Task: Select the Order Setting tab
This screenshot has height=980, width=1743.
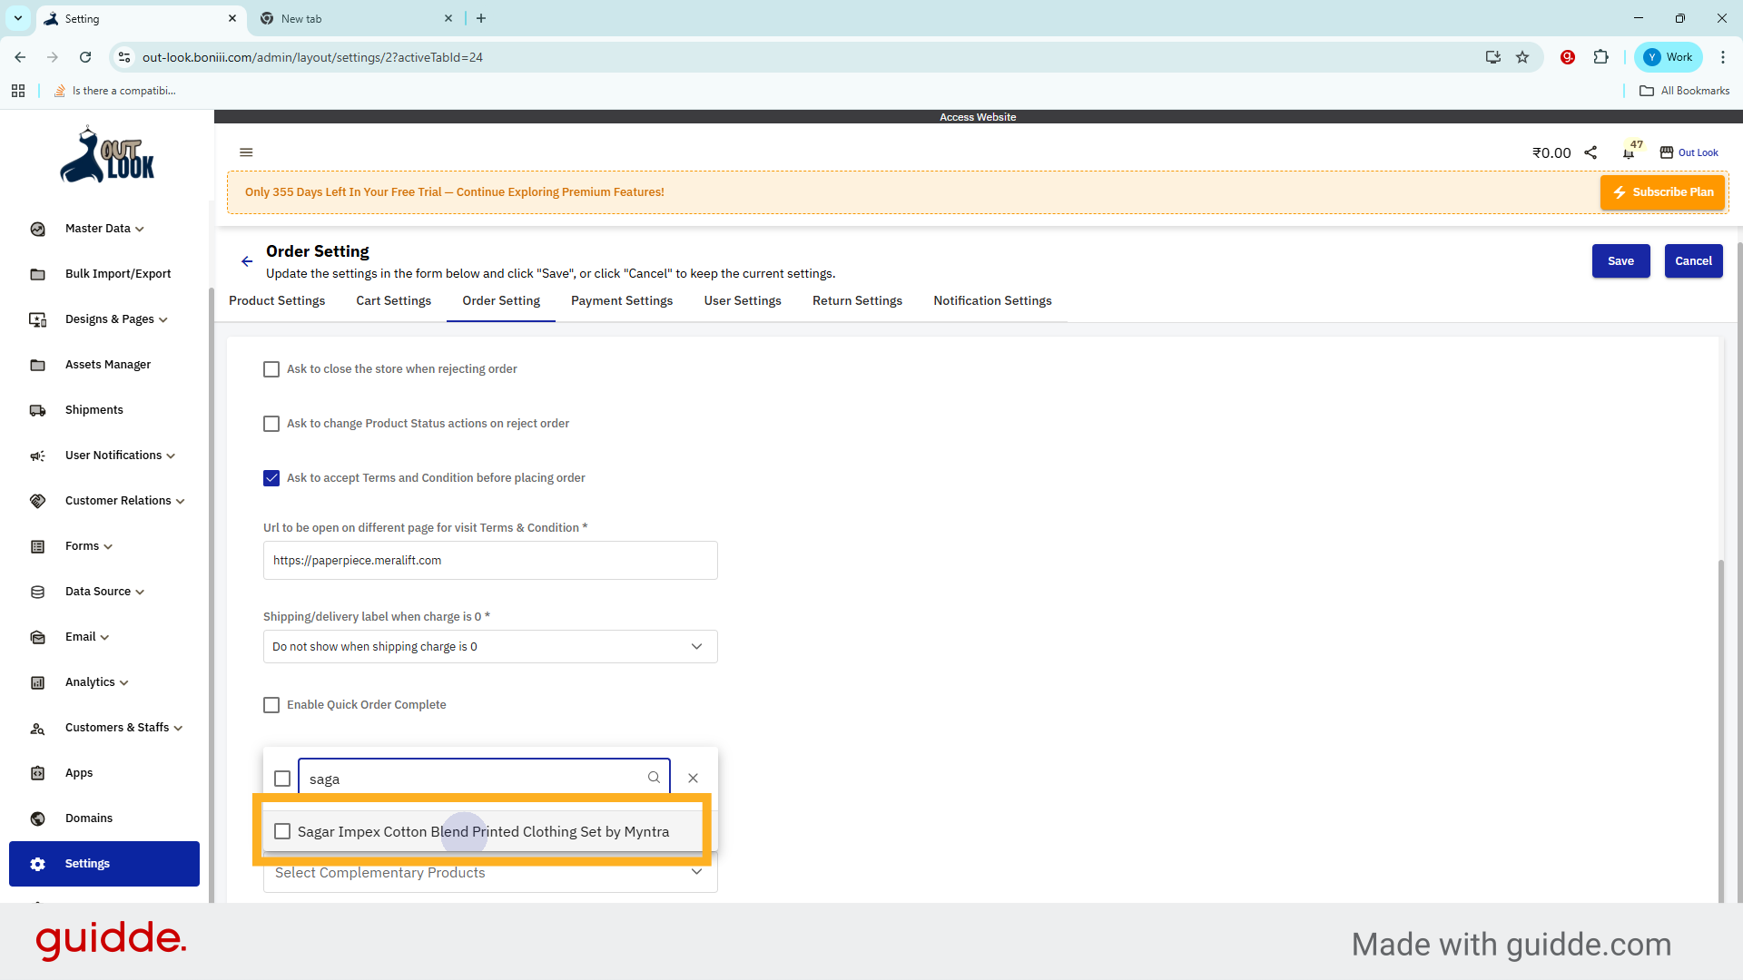Action: tap(501, 300)
